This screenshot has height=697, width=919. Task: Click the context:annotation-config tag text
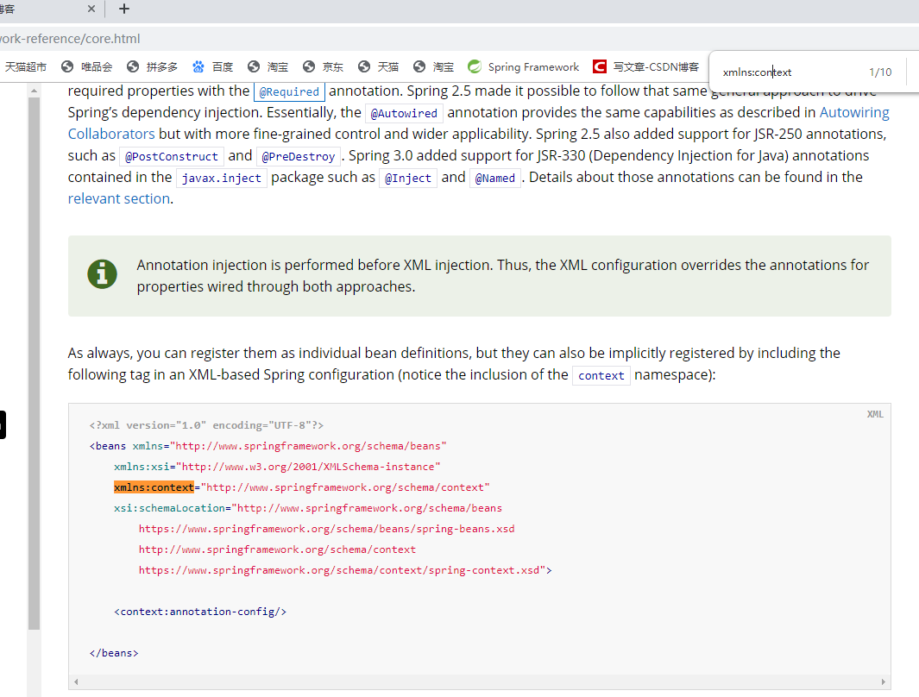(200, 612)
